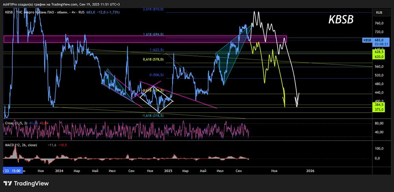Click the 0,0 MACD scale value

coord(378,158)
